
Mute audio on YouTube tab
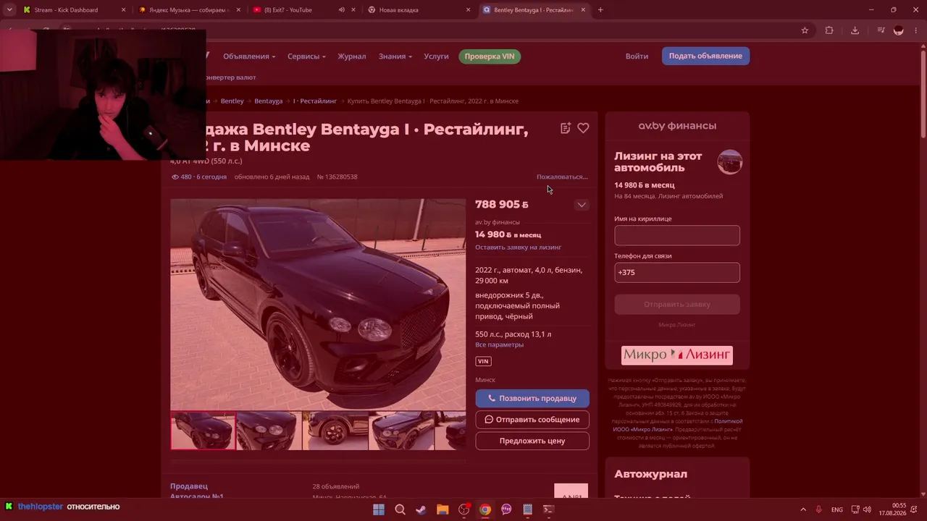(341, 10)
